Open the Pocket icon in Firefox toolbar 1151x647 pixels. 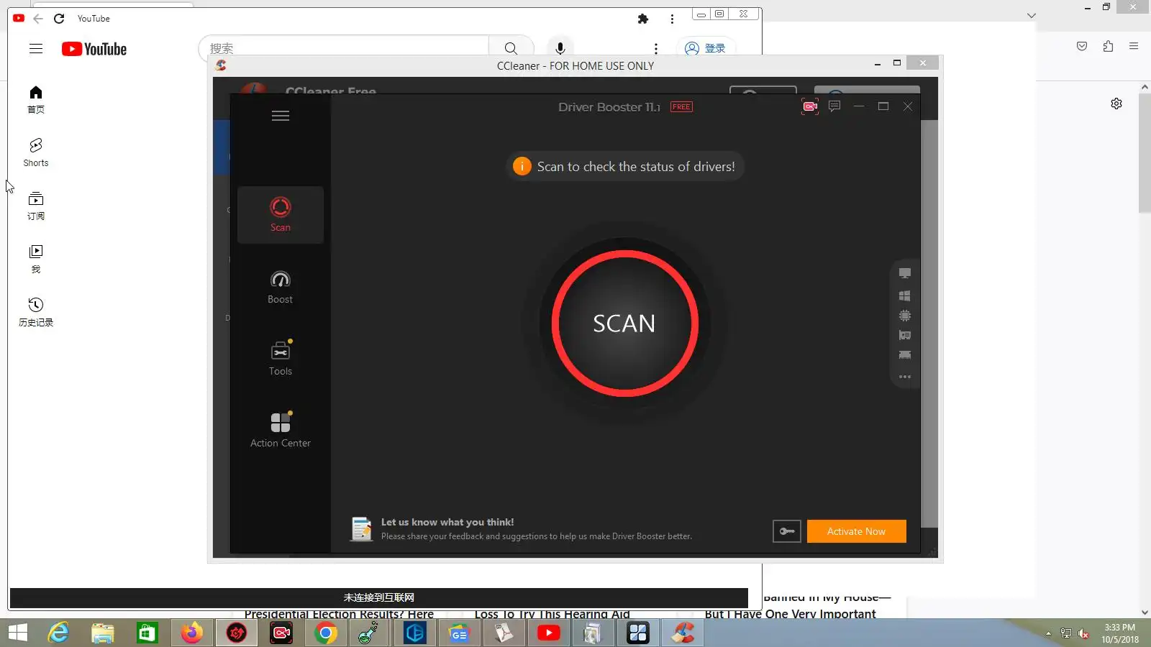[x=1082, y=46]
